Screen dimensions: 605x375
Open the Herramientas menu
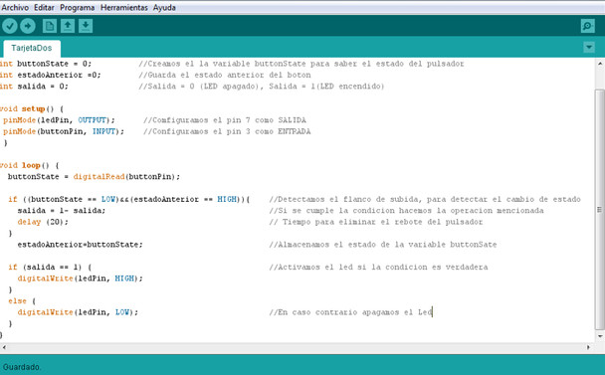click(124, 7)
